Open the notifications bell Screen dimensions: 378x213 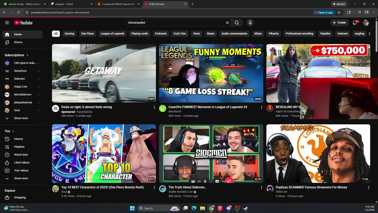tap(355, 22)
